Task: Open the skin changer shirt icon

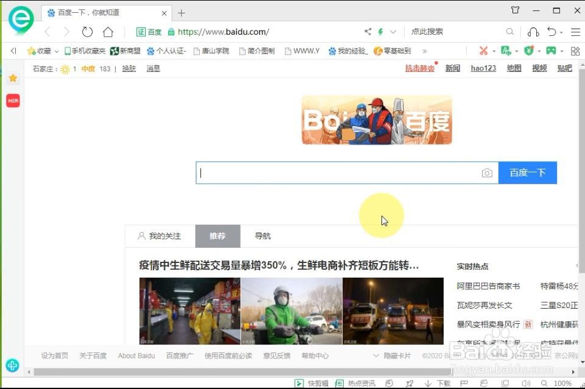Action: click(x=516, y=10)
